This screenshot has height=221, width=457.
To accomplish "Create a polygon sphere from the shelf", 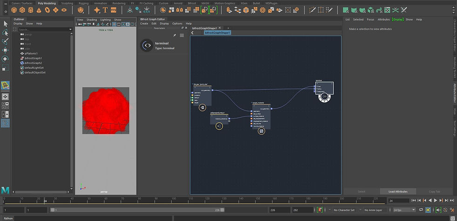I will point(14,10).
